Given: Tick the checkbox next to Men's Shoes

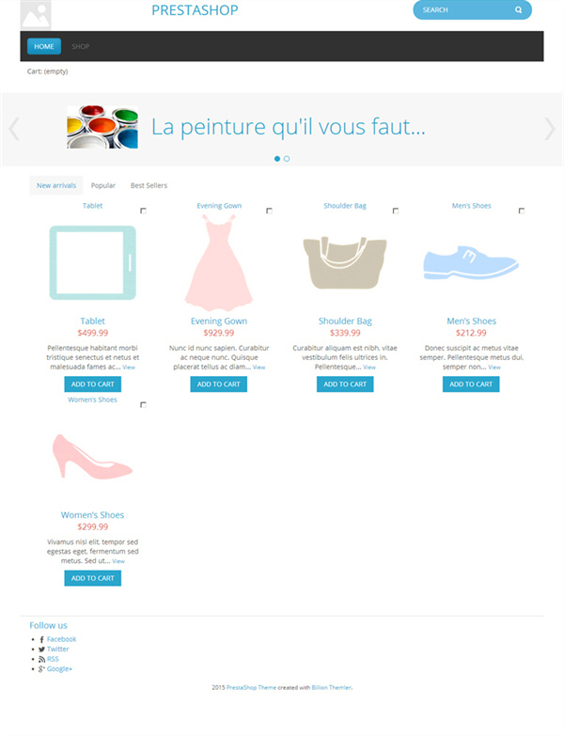Looking at the screenshot, I should coord(522,211).
